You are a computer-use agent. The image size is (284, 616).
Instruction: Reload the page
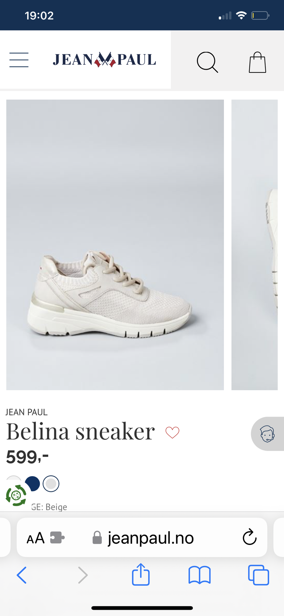249,537
